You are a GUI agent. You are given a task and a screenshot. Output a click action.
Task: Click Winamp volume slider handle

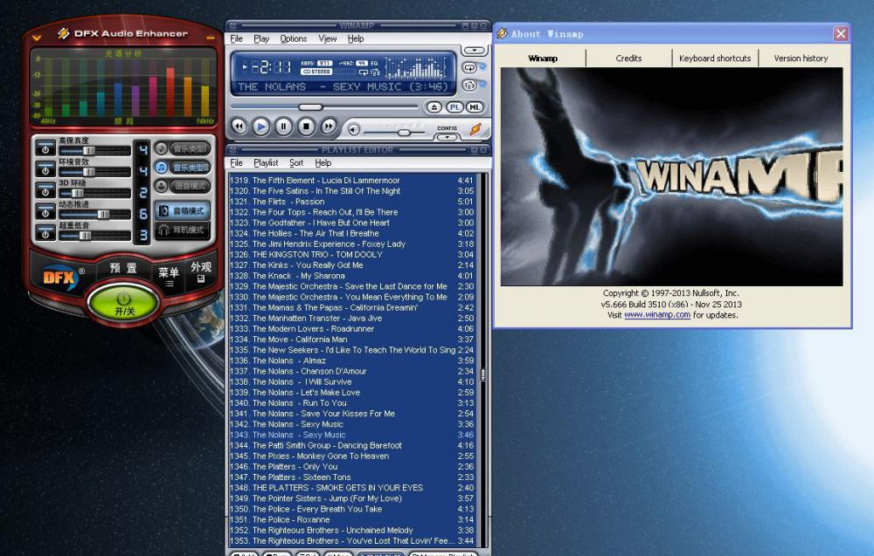click(x=404, y=133)
